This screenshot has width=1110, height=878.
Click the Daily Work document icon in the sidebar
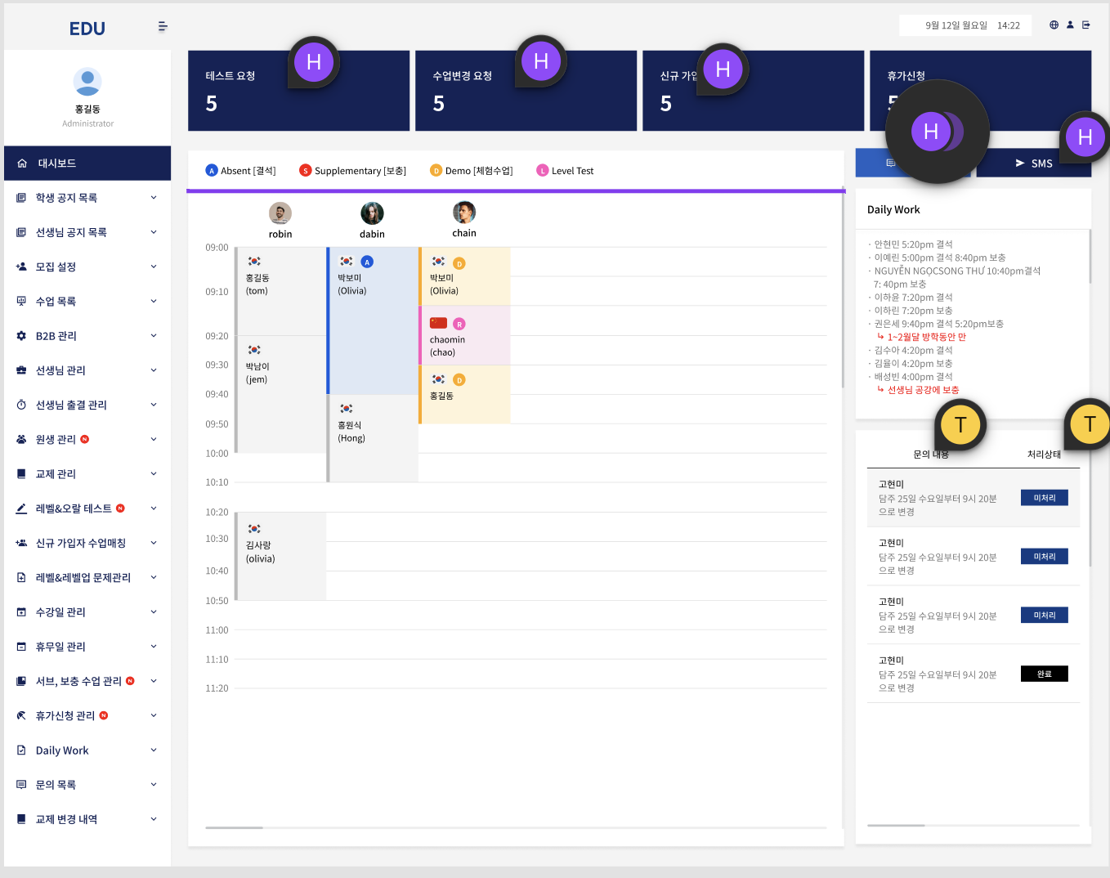tap(20, 750)
